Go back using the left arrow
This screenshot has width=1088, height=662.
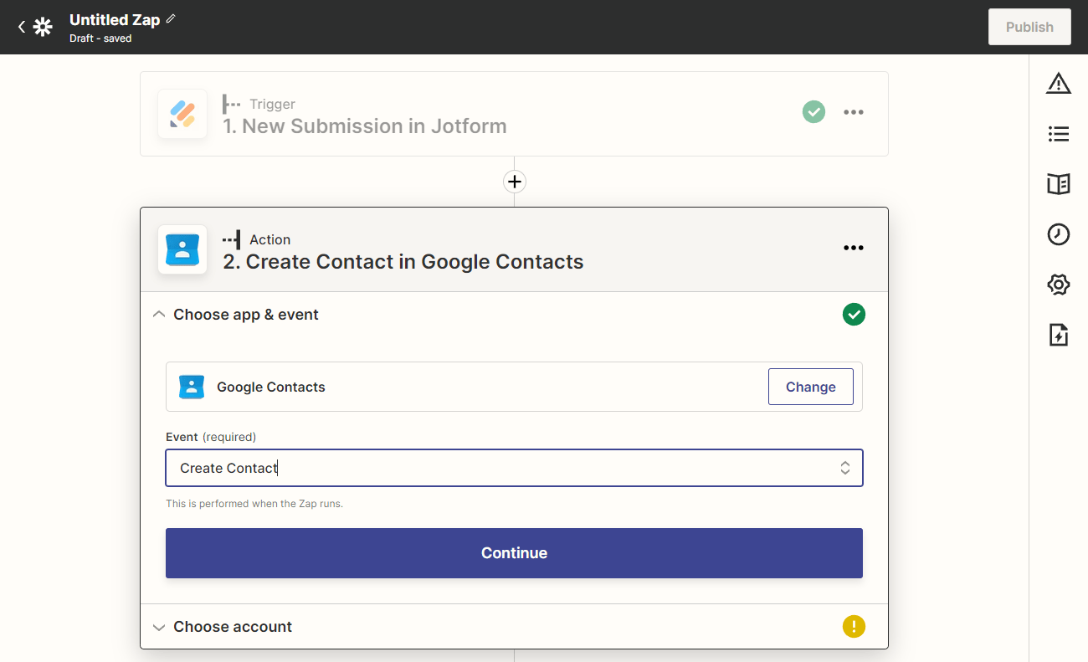click(22, 27)
